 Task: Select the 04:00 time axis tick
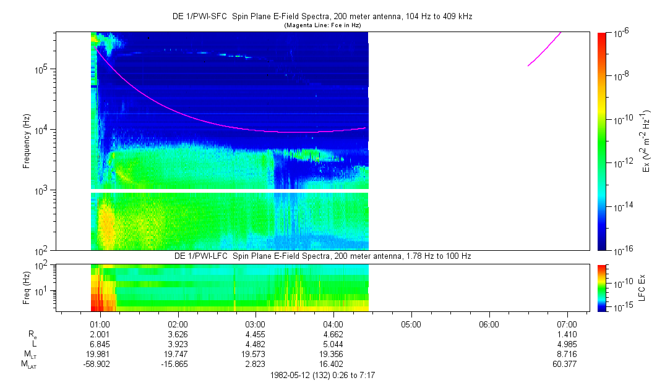(333, 324)
